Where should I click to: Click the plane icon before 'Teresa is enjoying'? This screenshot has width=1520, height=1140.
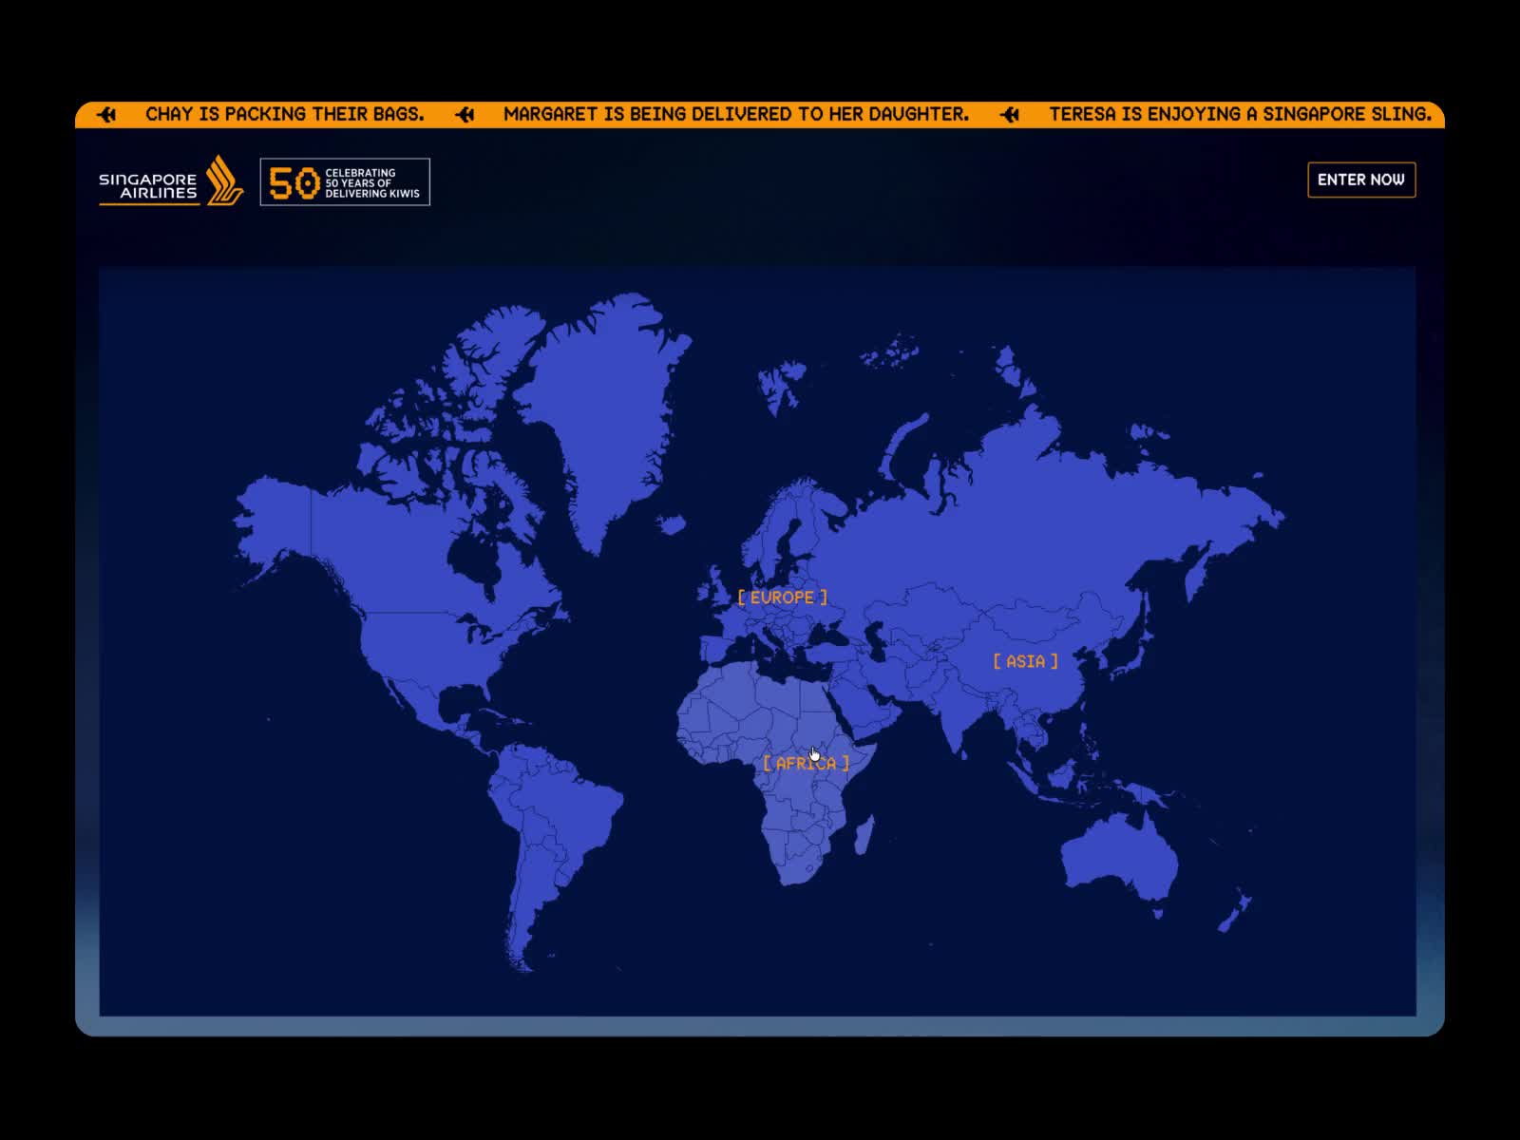(x=1010, y=114)
